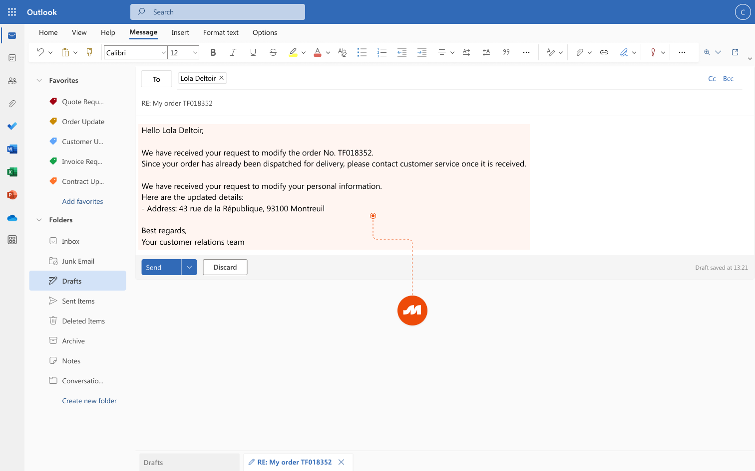Launch Word from app rail

point(12,149)
